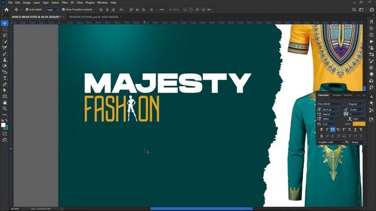Align right edges button in options bar
This screenshot has width=376, height=211.
pyautogui.click(x=113, y=9)
